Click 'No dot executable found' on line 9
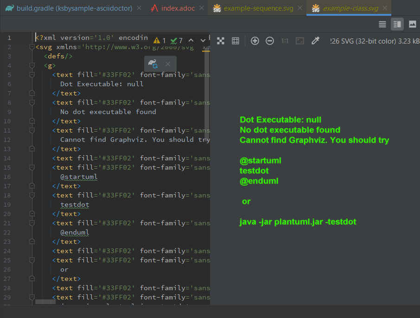Screen dimensions: 420x318 [x=108, y=112]
